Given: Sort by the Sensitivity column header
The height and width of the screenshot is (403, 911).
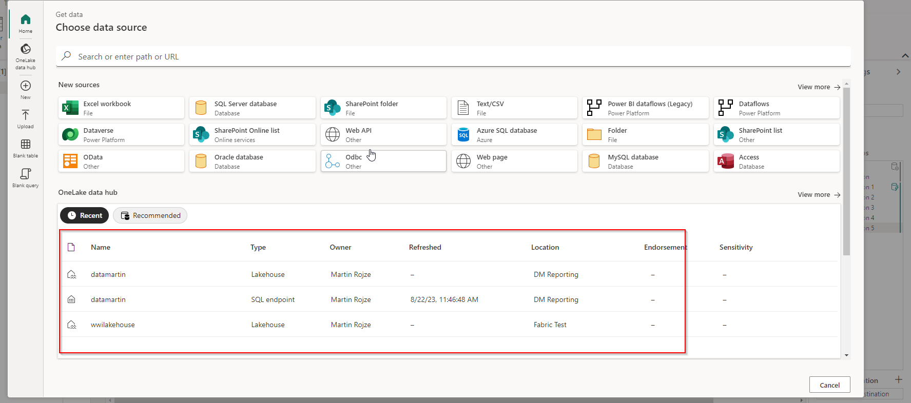Looking at the screenshot, I should pyautogui.click(x=736, y=247).
